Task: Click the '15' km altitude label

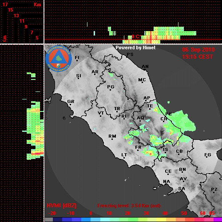Action: 11,10
